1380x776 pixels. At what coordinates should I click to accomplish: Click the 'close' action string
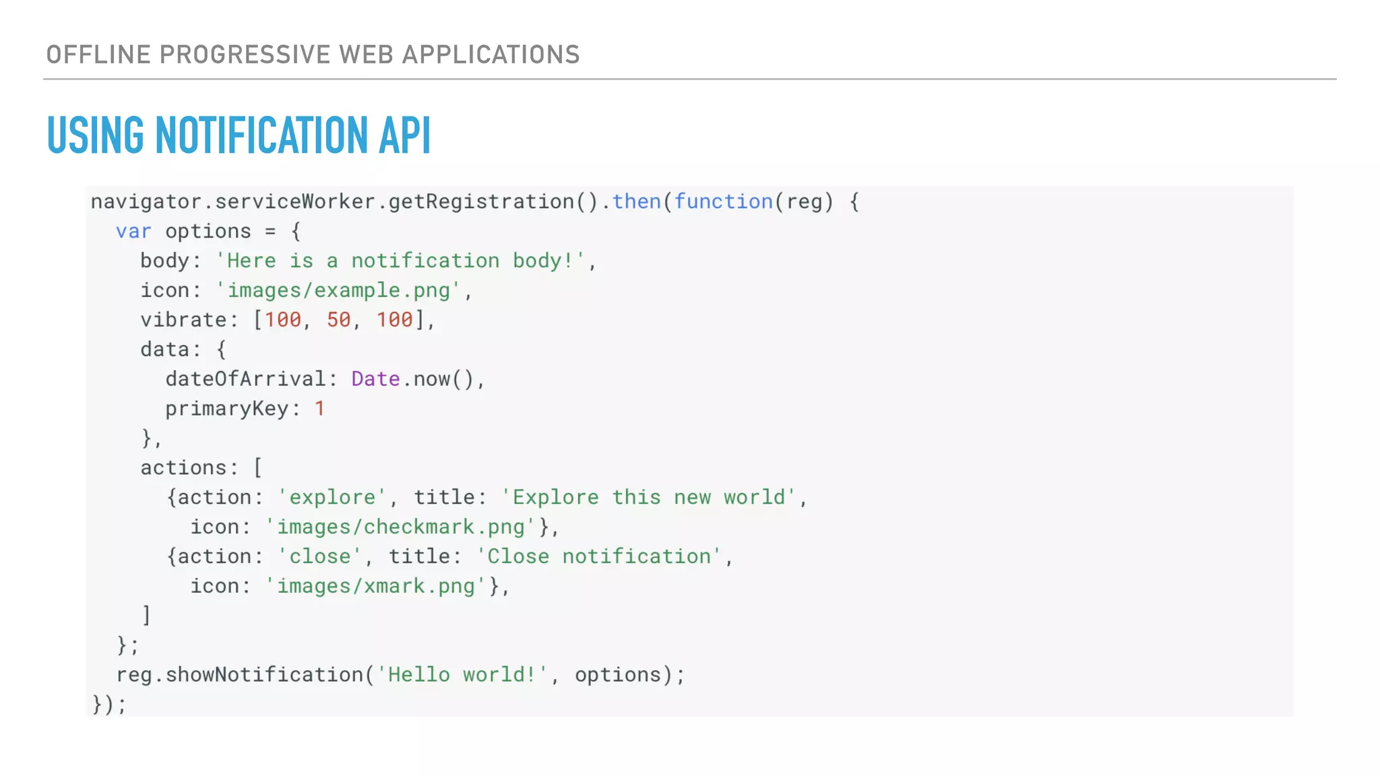320,556
